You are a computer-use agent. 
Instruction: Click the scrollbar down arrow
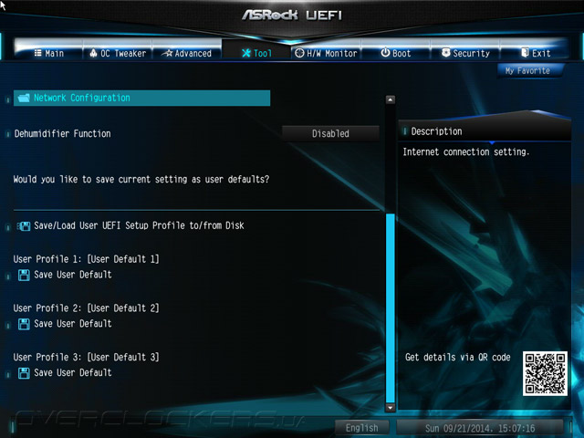click(x=390, y=408)
